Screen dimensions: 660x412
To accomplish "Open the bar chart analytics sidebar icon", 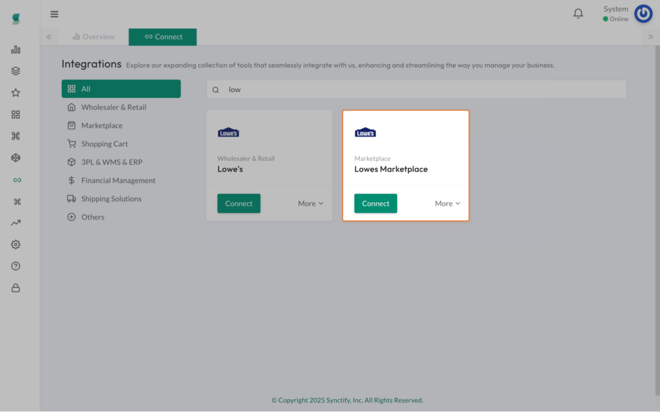I will (15, 50).
